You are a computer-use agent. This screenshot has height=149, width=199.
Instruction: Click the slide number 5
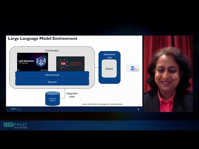(x=138, y=109)
